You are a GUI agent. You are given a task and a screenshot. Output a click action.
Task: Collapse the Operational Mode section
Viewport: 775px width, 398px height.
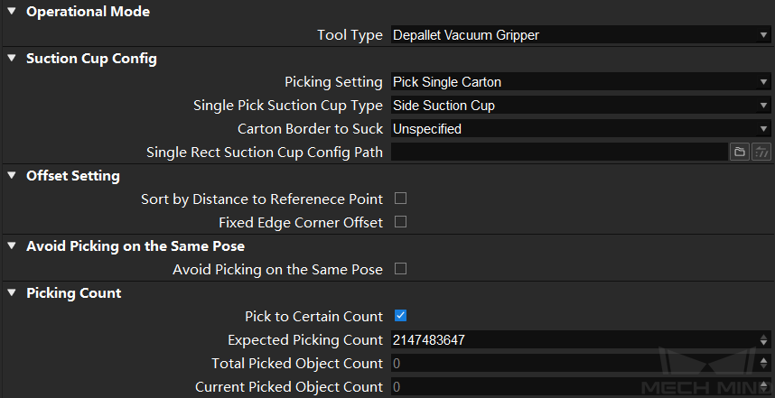pos(12,11)
